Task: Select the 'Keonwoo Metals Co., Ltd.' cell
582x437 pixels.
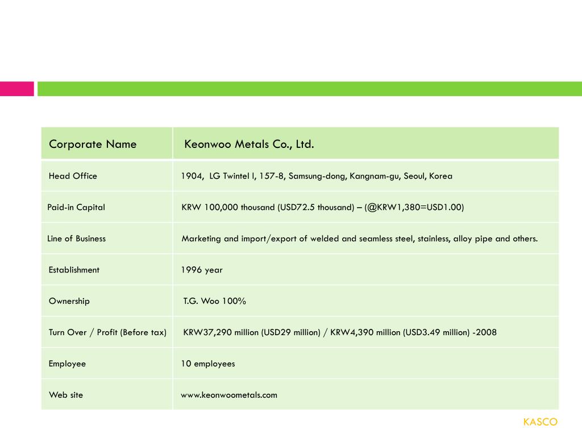Action: (366, 143)
